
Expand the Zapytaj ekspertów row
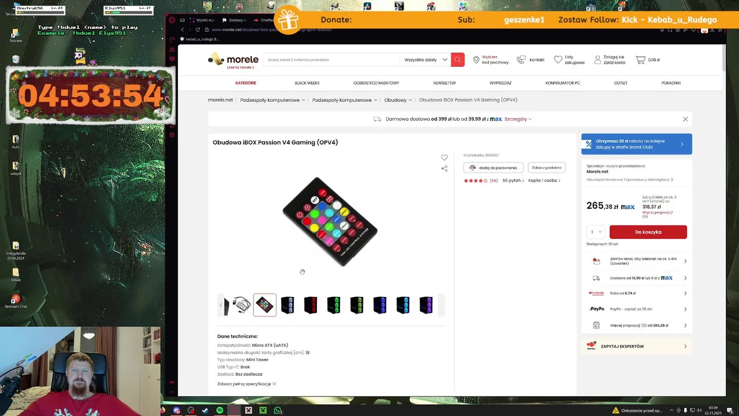click(636, 346)
